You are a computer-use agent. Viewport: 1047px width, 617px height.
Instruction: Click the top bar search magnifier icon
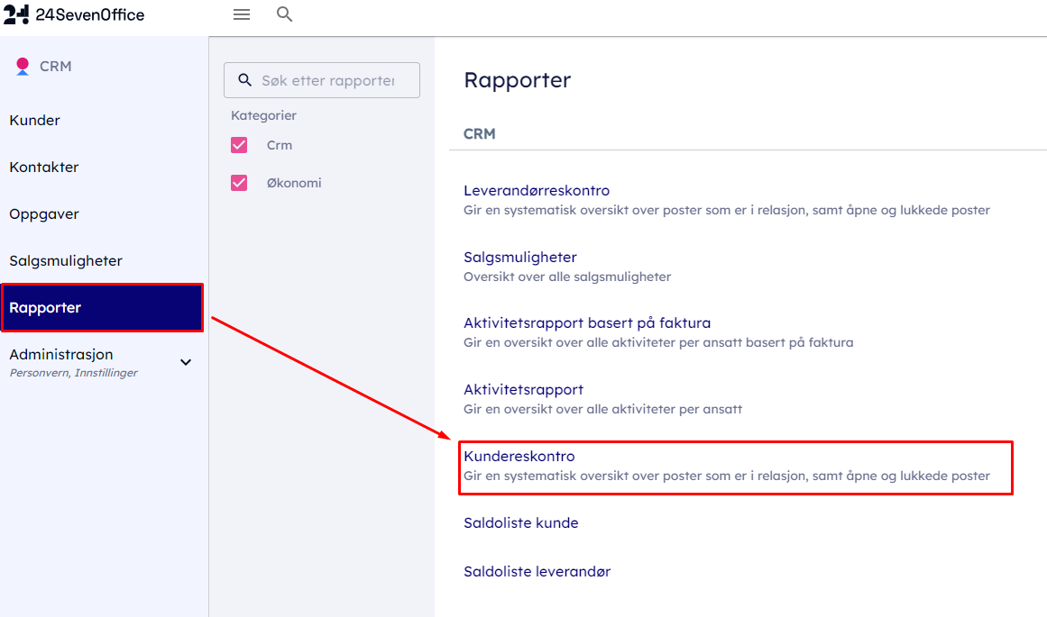click(284, 14)
